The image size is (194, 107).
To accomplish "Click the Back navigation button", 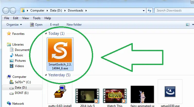I will coord(6,10).
